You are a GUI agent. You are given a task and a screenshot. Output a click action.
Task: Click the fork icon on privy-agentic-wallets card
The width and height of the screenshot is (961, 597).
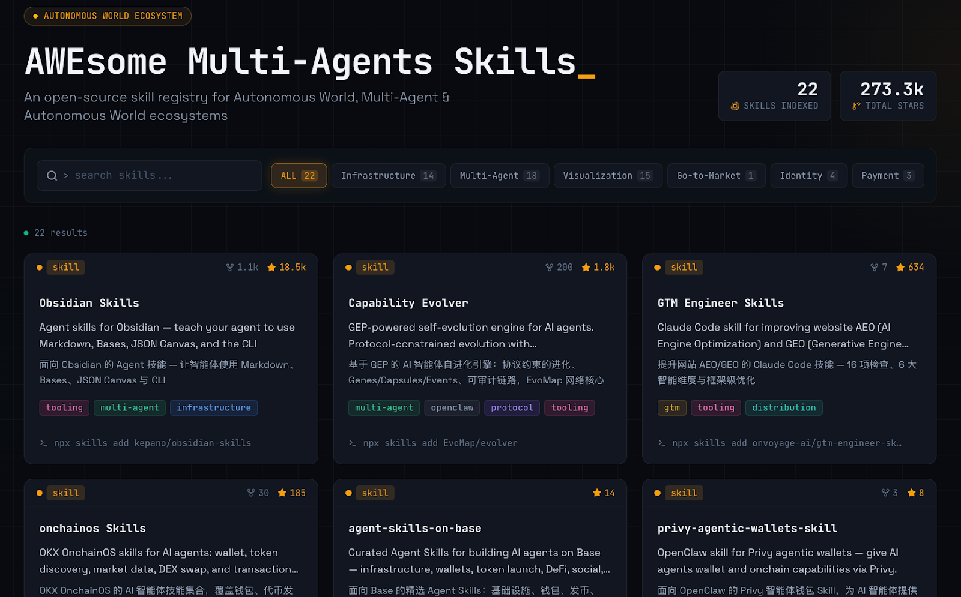(885, 493)
